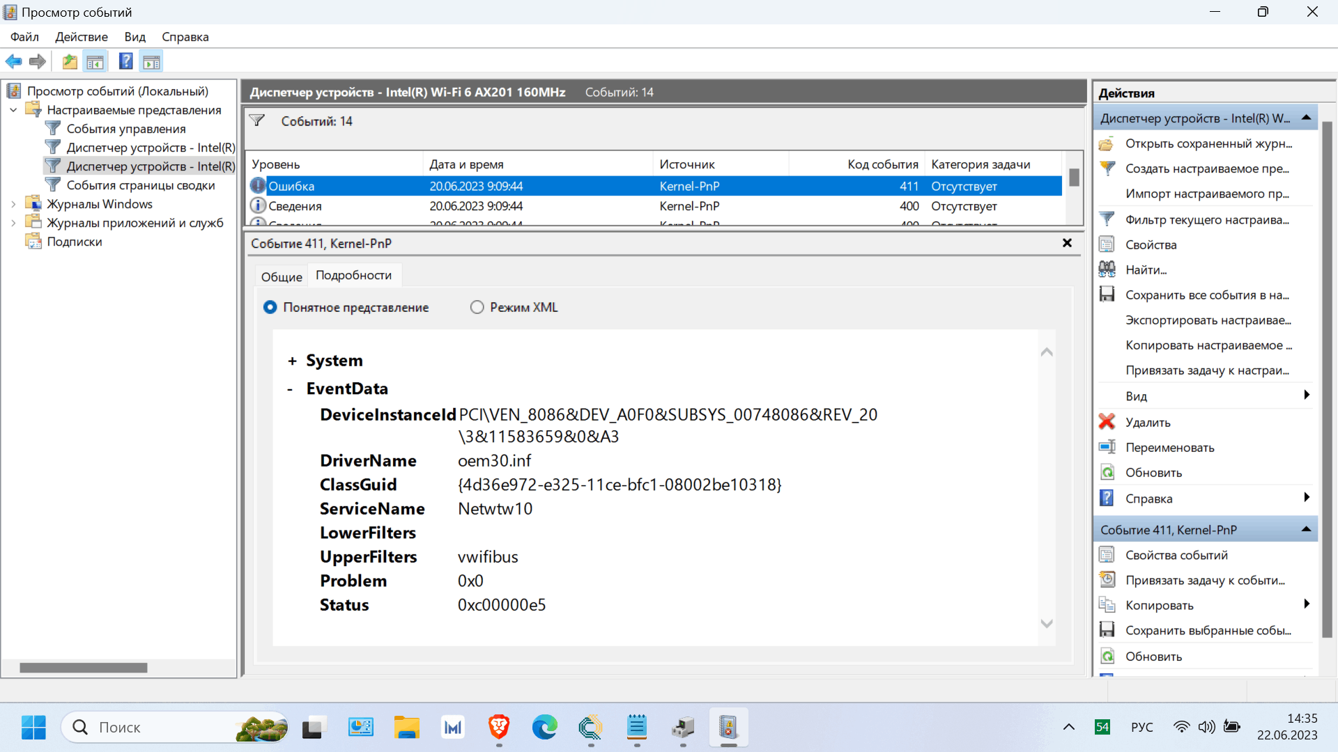
Task: Click the red X Удалить icon
Action: (1107, 422)
